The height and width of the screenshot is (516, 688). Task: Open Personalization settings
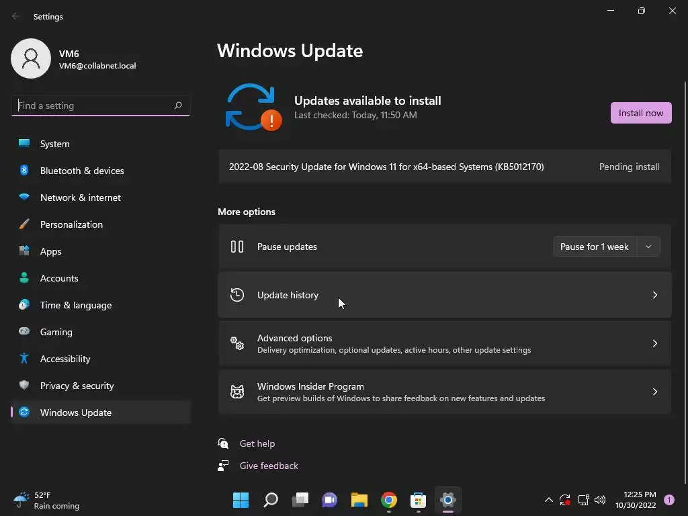pyautogui.click(x=101, y=224)
